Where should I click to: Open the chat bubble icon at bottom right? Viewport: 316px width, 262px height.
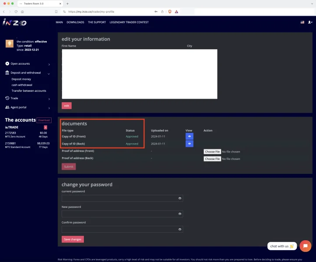(x=305, y=246)
